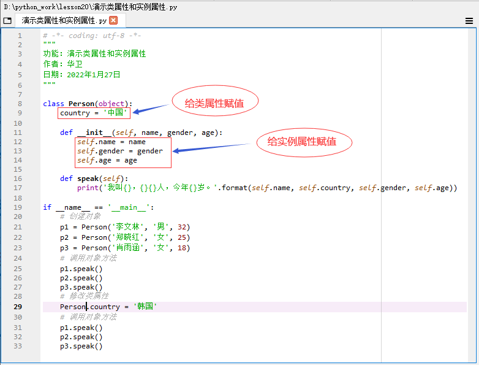Screen dimensions: 479x365
Task: Click line number 11 in the gutter
Action: (18, 133)
